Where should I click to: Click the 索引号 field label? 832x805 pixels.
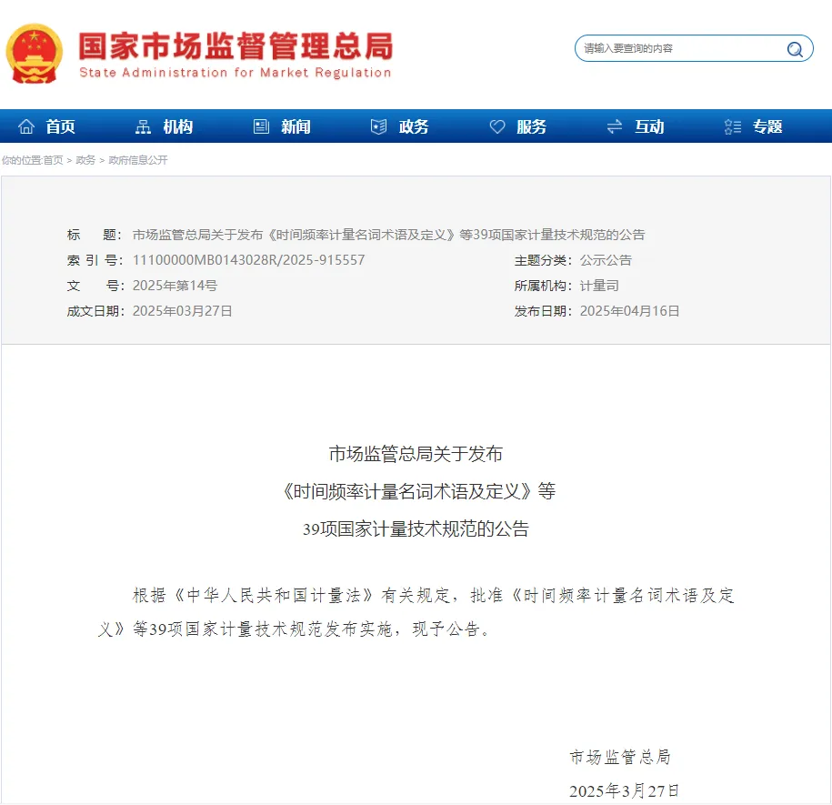pyautogui.click(x=95, y=260)
